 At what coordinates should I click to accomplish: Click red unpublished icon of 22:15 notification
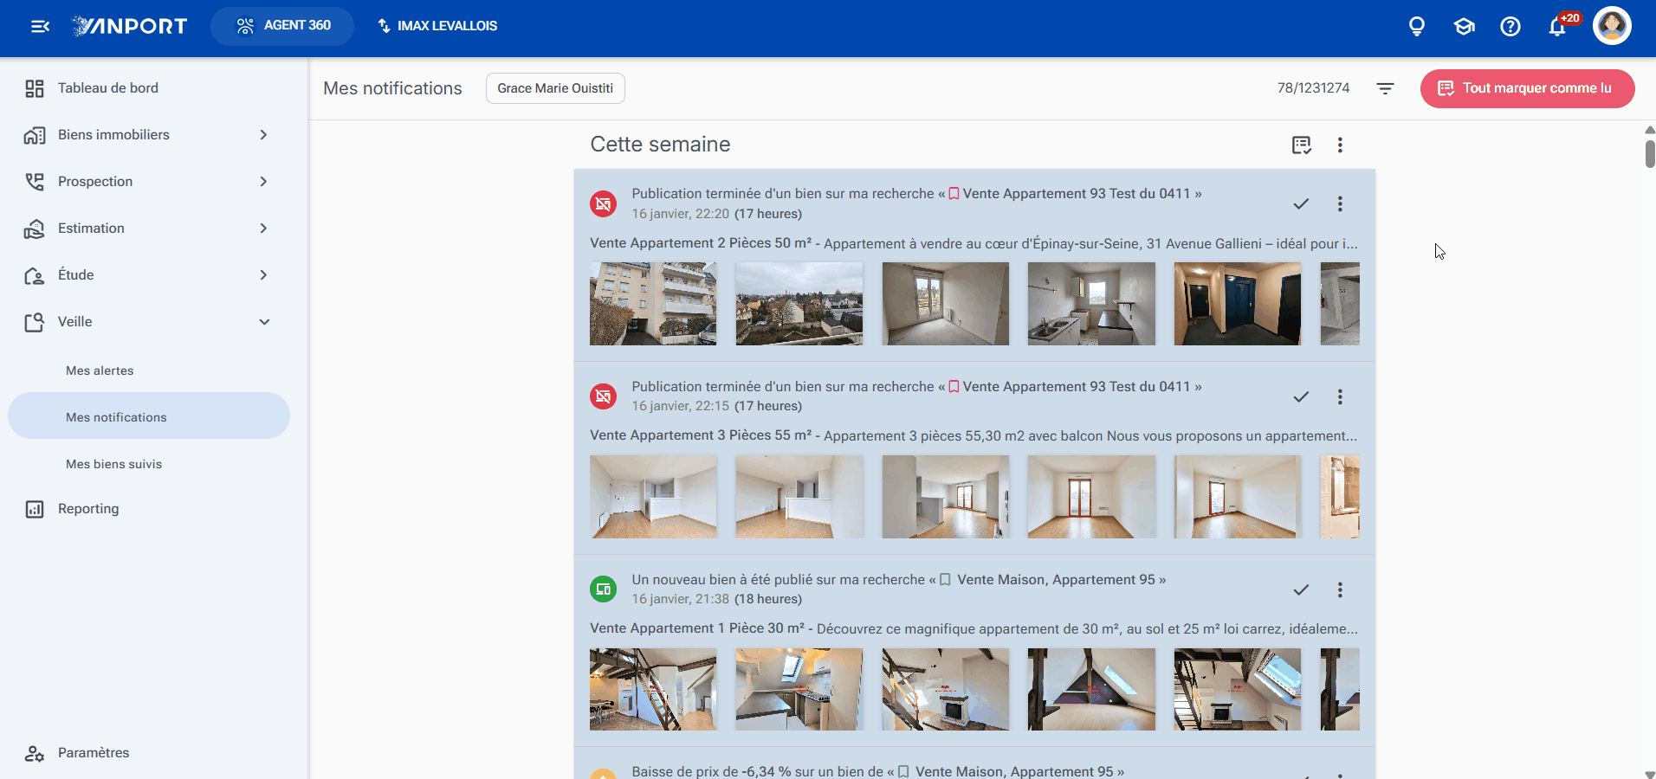pyautogui.click(x=604, y=397)
